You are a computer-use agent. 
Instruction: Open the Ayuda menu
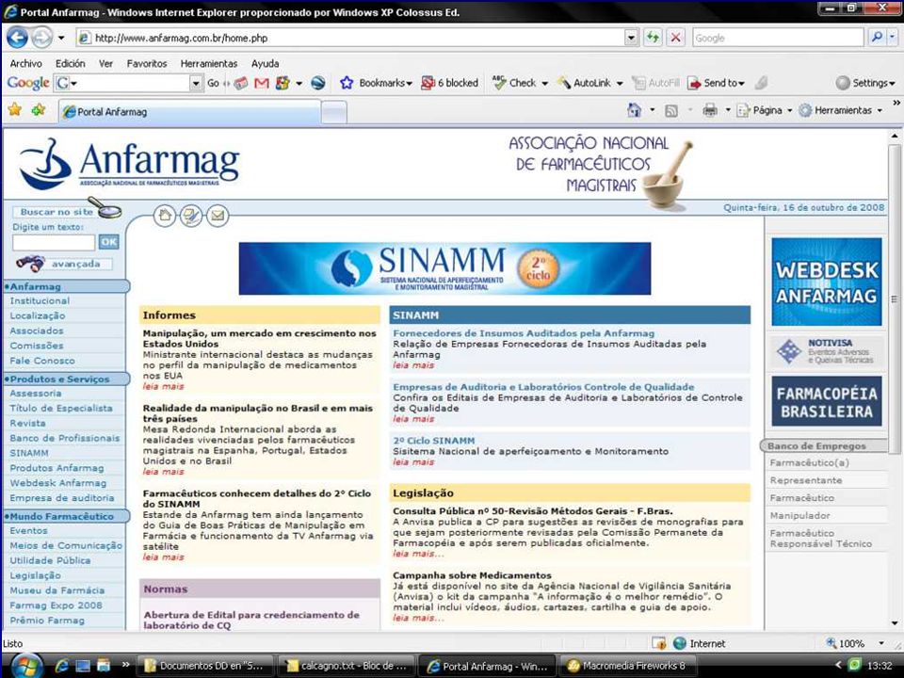point(265,63)
